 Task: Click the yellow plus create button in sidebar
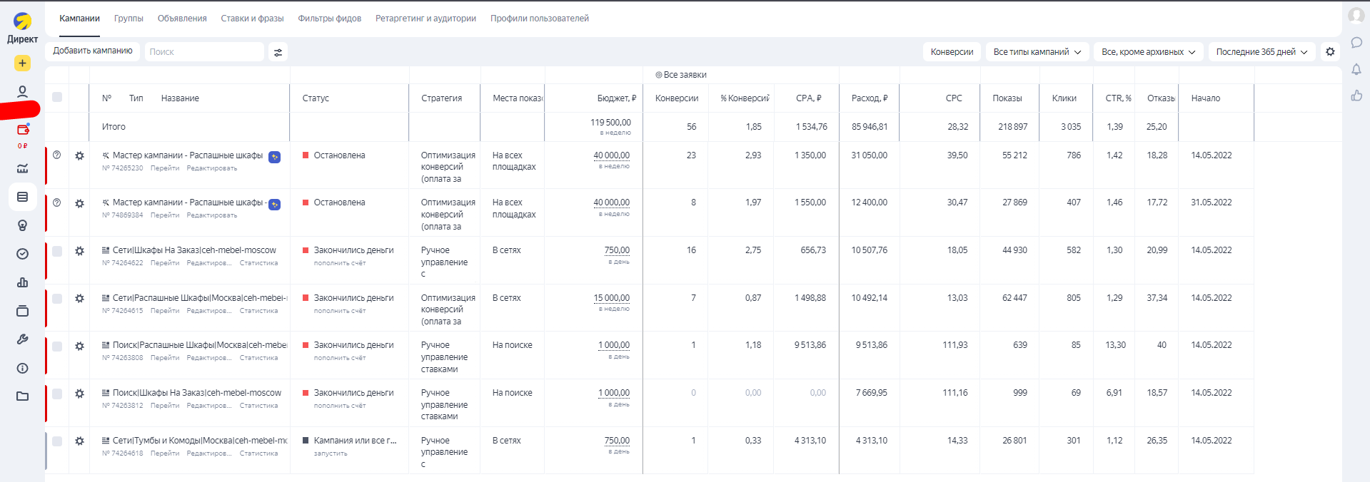point(22,63)
